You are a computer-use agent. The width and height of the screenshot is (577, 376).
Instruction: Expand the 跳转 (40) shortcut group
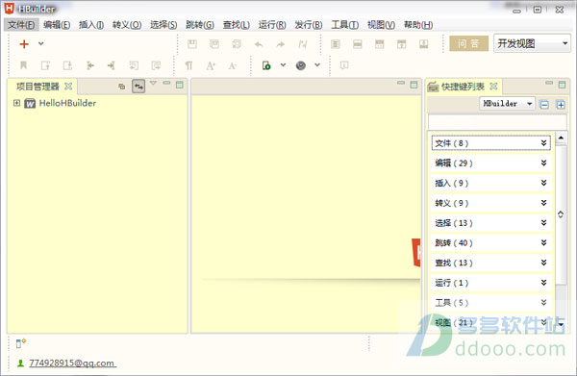point(490,242)
